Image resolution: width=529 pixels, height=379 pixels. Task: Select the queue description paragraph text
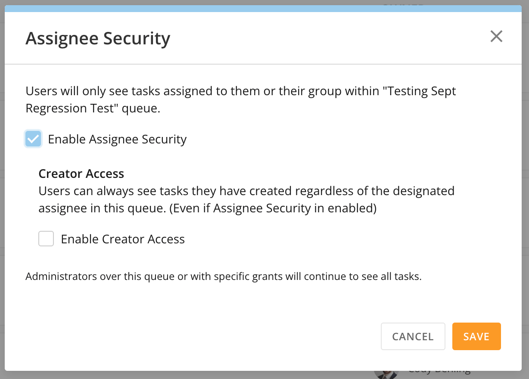click(x=241, y=99)
